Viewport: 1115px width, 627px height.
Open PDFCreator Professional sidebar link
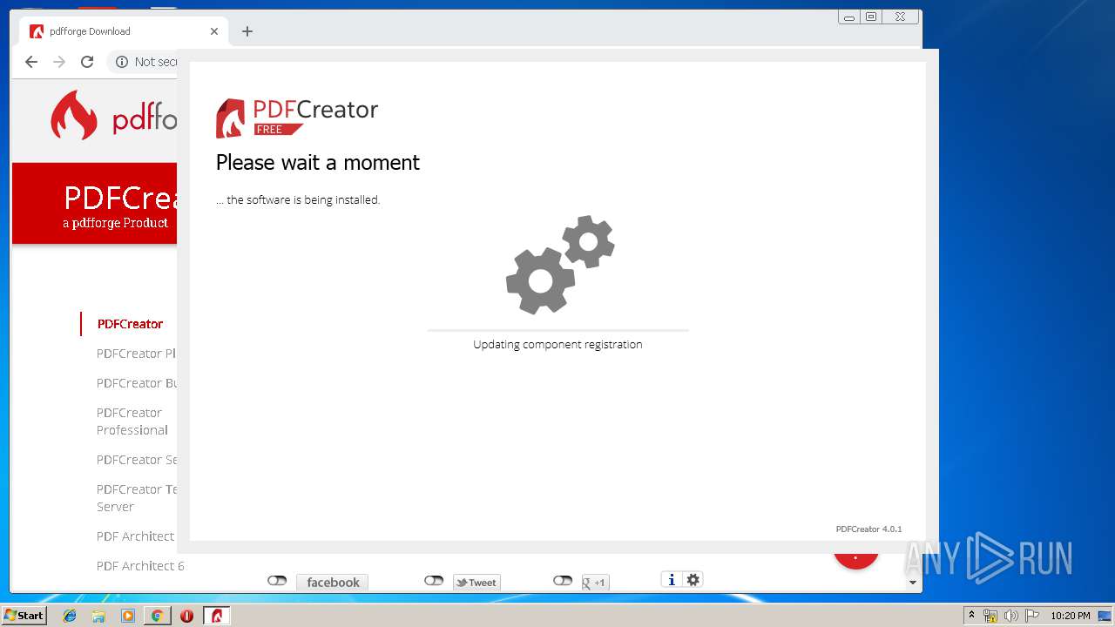132,421
